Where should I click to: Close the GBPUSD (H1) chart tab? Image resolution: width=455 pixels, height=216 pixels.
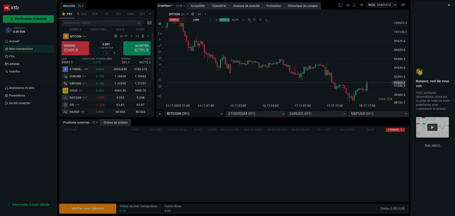[406, 114]
